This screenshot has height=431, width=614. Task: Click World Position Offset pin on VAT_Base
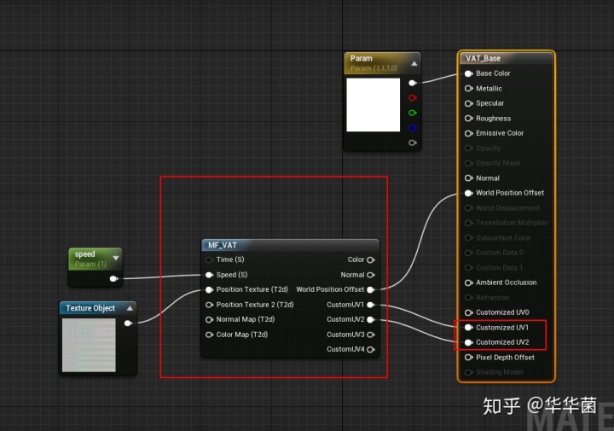coord(468,193)
